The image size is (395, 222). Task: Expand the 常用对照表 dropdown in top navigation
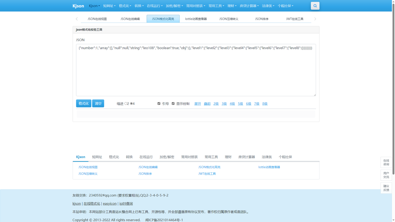[x=196, y=6]
